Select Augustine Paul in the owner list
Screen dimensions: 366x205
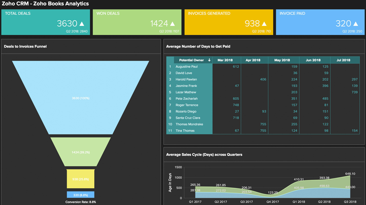[x=186, y=66]
